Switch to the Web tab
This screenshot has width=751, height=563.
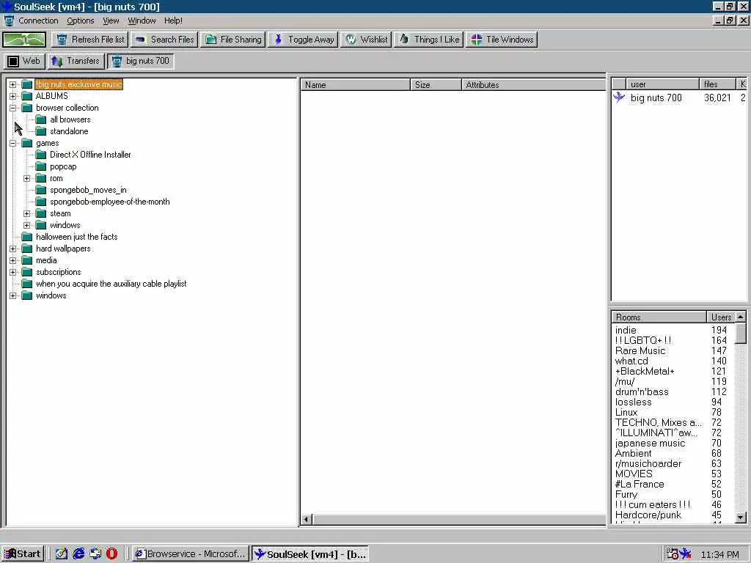(x=24, y=61)
